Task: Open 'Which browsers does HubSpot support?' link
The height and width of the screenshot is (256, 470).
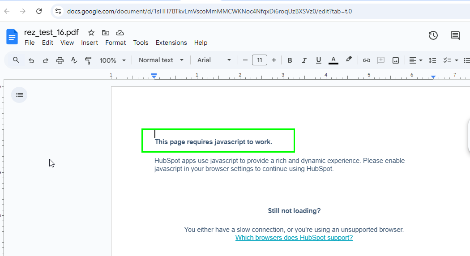Action: click(294, 238)
